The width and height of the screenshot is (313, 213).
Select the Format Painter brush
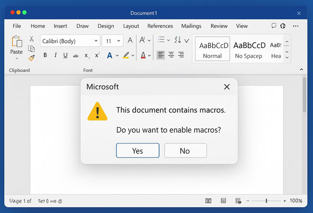pos(31,58)
